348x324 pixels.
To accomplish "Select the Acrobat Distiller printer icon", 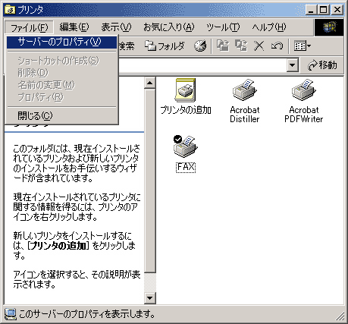I will point(245,101).
